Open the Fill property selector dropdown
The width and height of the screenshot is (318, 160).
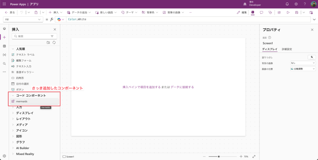[x=23, y=20]
